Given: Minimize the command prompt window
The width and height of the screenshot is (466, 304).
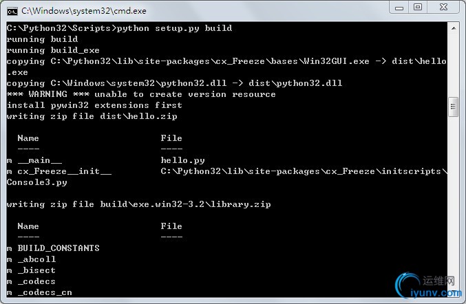Looking at the screenshot, I should 399,8.
